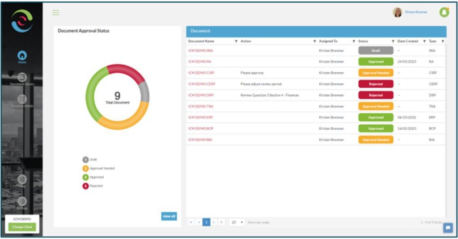Click the Draft status badge for SRA

point(376,51)
